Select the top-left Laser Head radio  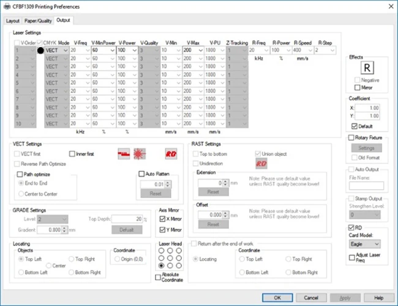(161, 250)
